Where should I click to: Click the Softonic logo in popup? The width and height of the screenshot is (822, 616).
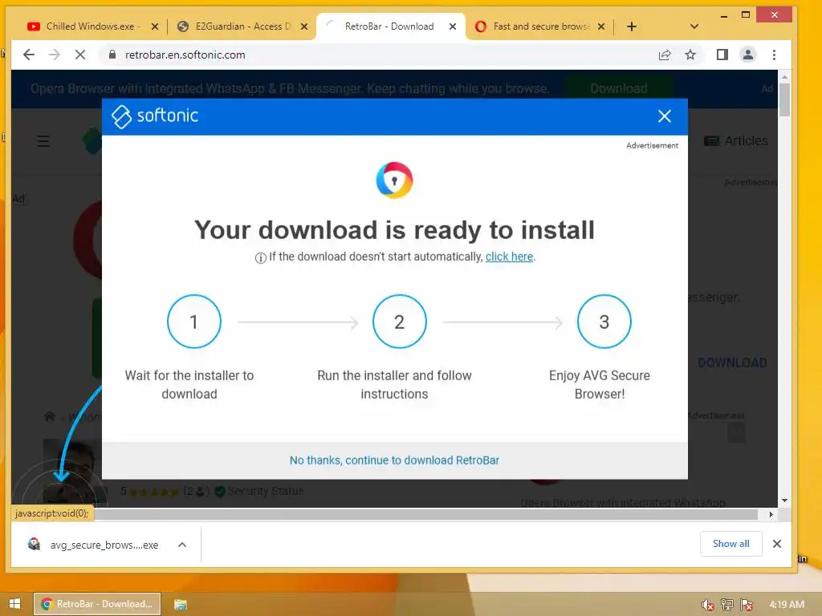(155, 115)
